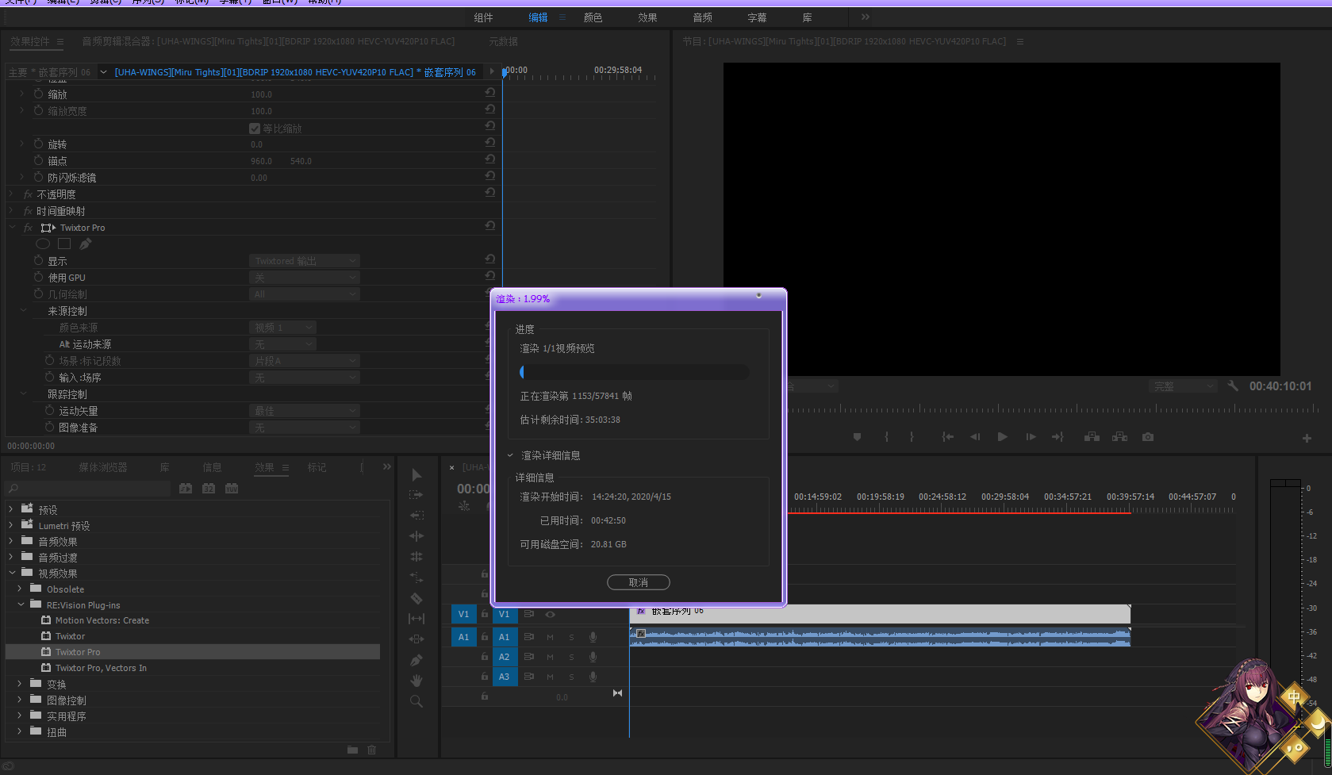Switch to the 字幕 workspace tab
Viewport: 1332px width, 775px height.
coord(757,17)
